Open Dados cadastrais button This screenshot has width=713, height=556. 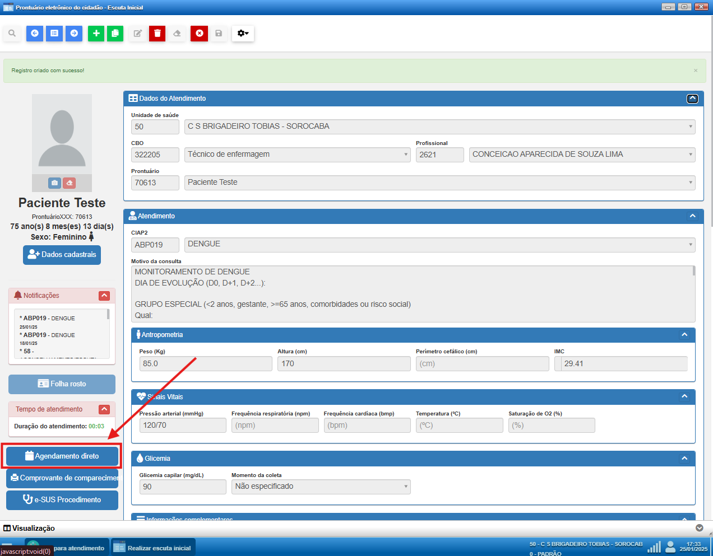click(x=62, y=255)
